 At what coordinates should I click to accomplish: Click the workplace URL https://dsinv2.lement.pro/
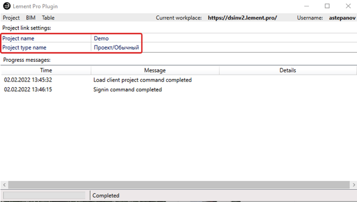pos(242,18)
